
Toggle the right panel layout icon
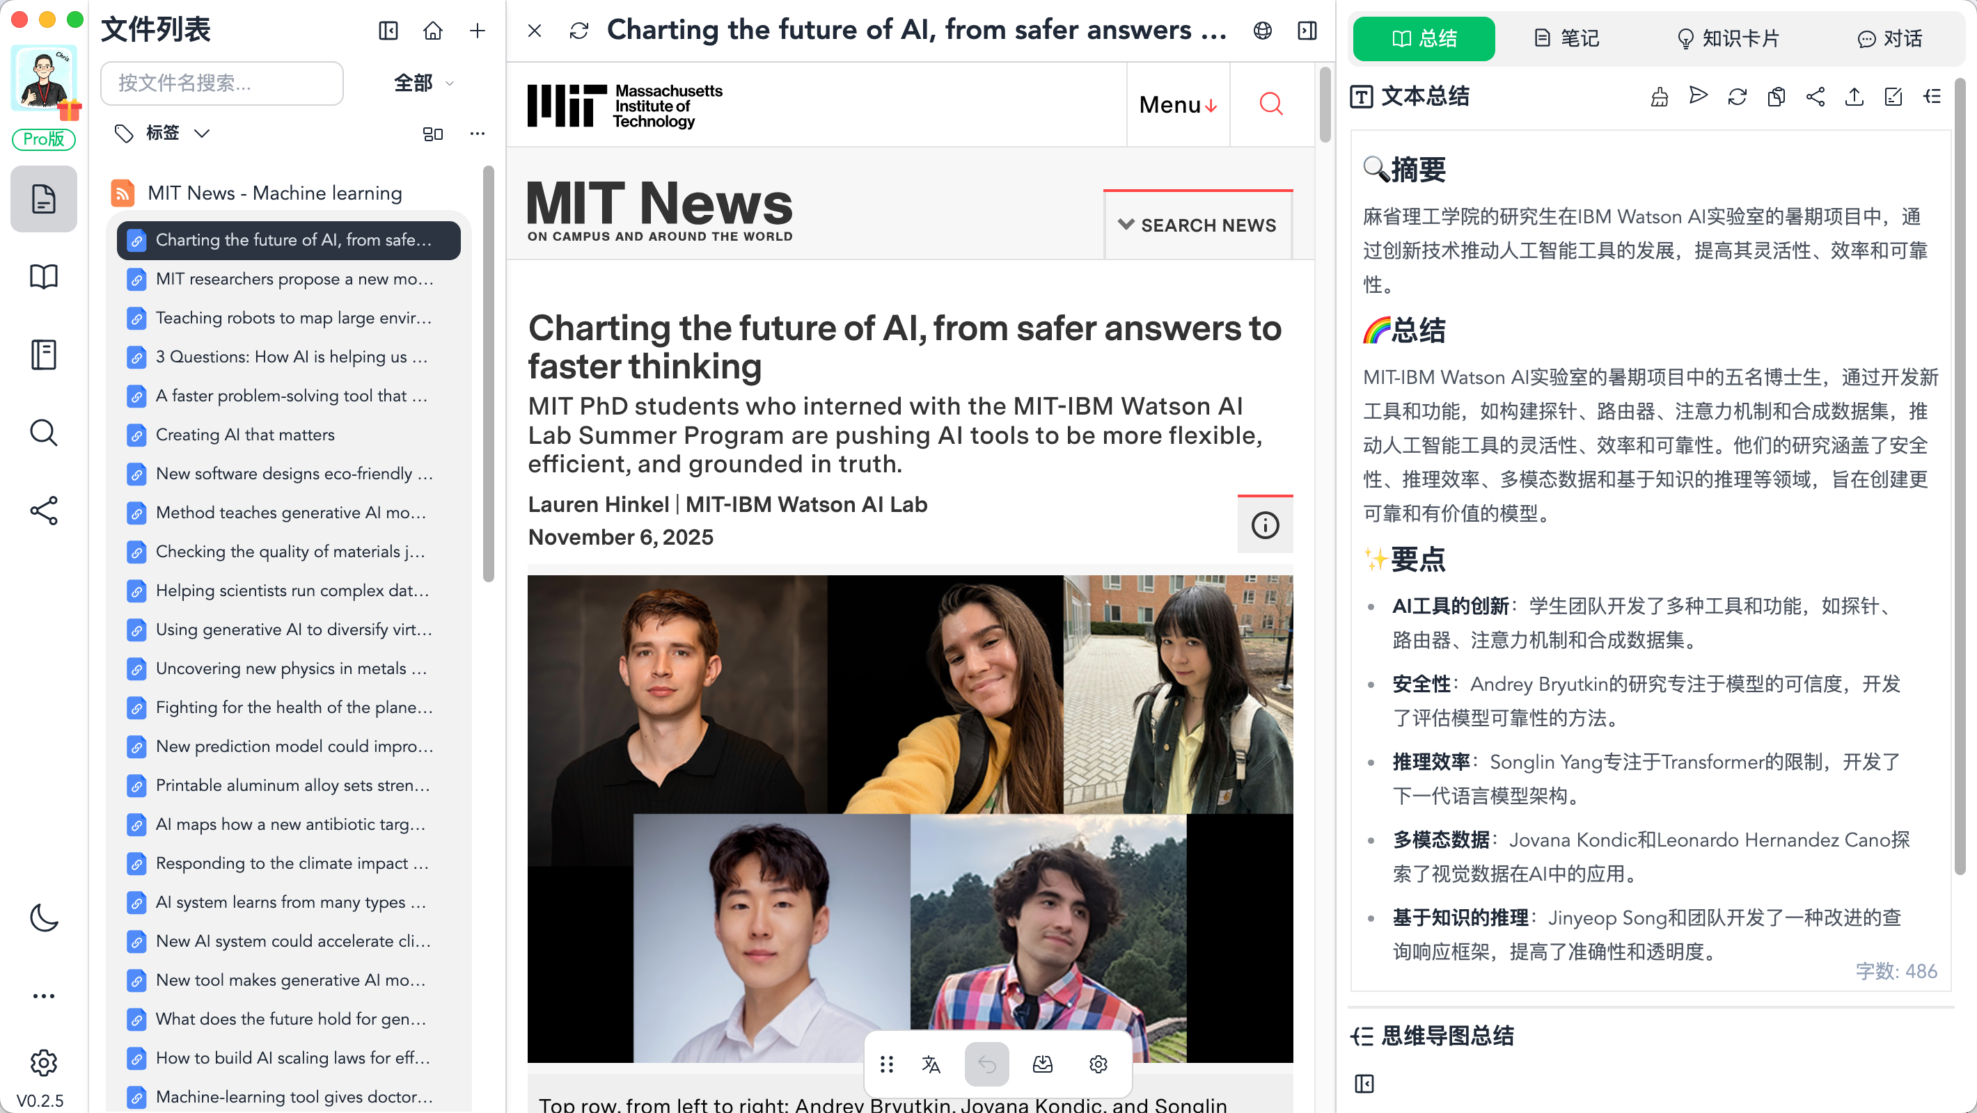tap(1307, 31)
